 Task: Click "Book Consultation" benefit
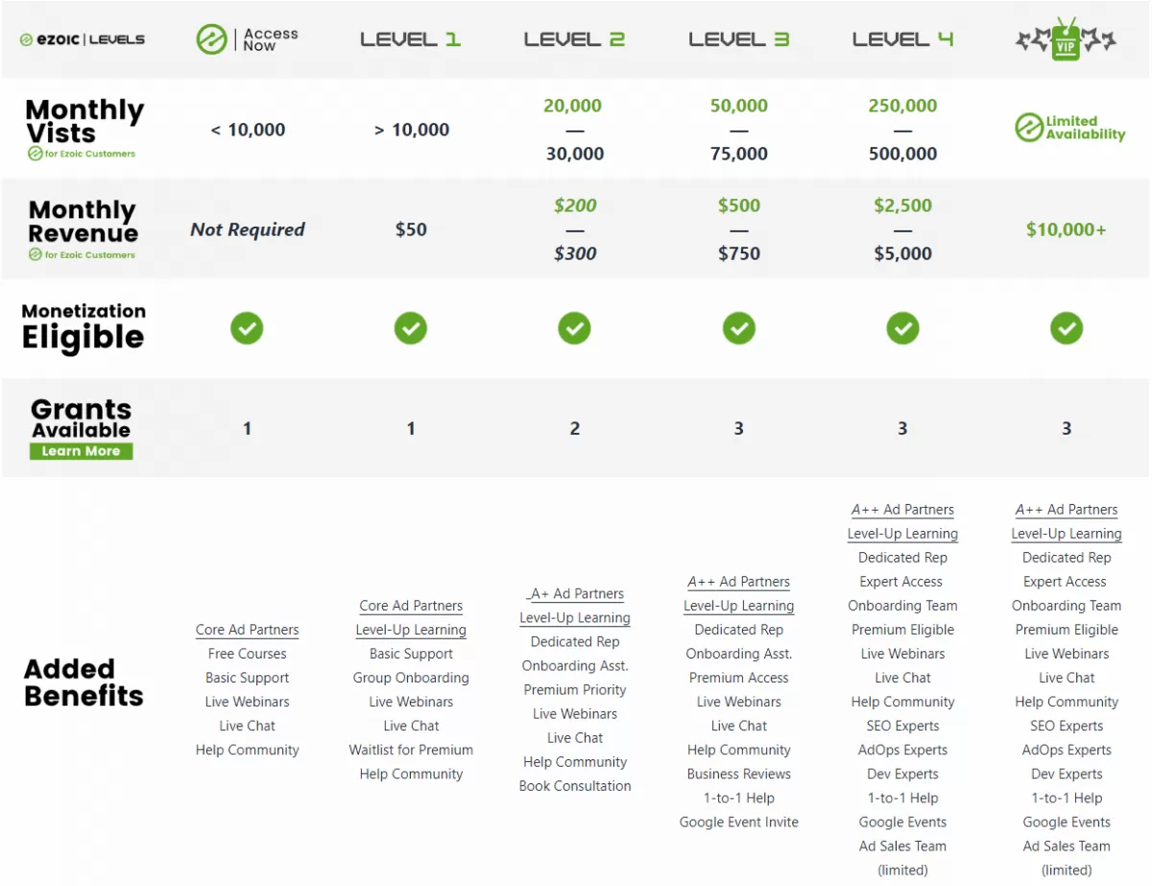[575, 786]
